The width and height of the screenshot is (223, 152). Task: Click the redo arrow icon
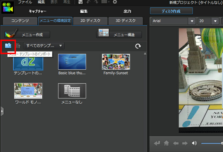point(96,2)
